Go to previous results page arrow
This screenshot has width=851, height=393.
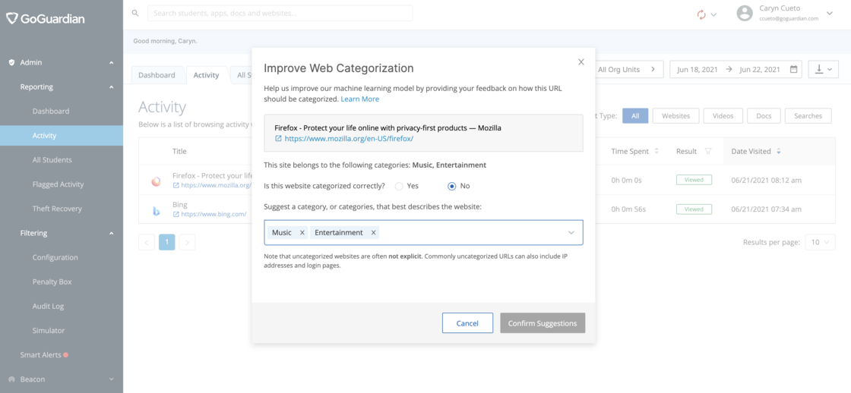[x=147, y=242]
